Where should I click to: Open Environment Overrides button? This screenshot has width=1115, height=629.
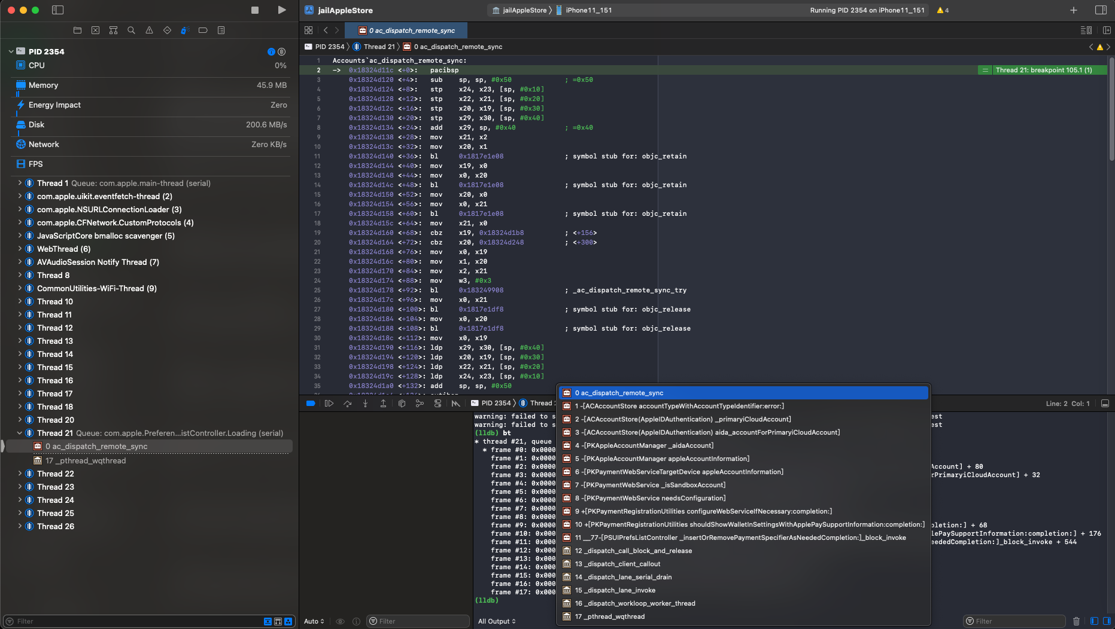pyautogui.click(x=438, y=404)
